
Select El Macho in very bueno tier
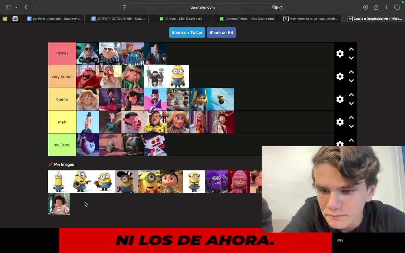click(88, 76)
